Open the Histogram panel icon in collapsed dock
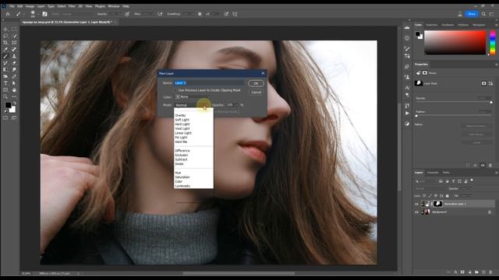499x280 pixels. (407, 28)
